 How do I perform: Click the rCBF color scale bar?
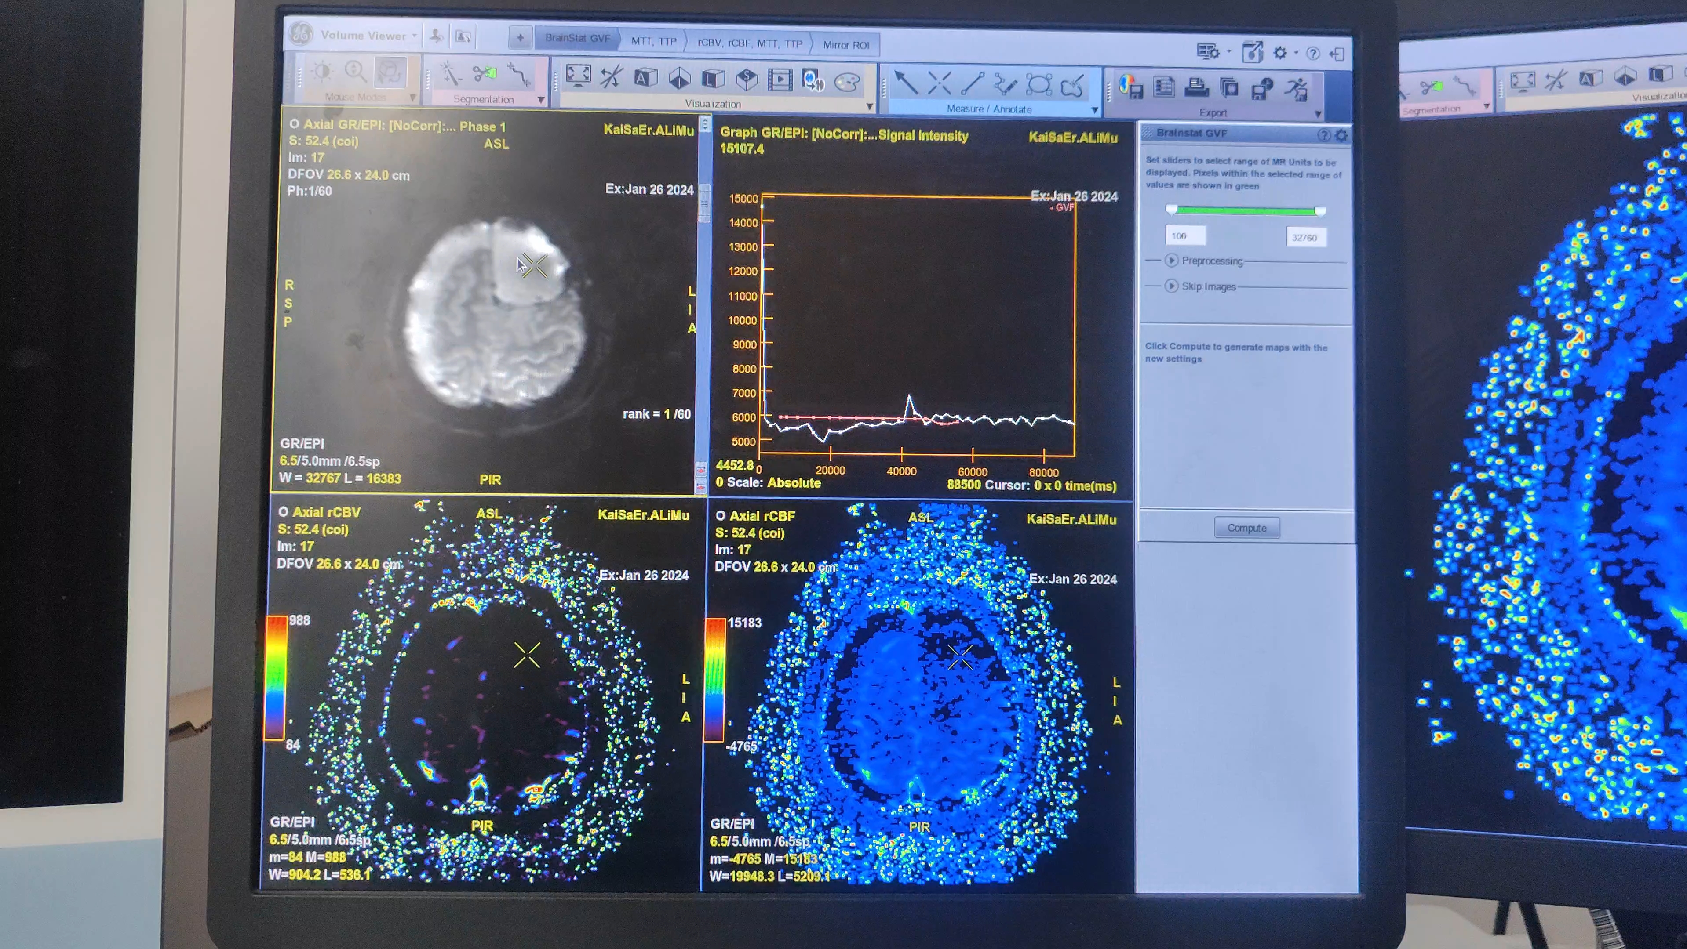point(714,680)
